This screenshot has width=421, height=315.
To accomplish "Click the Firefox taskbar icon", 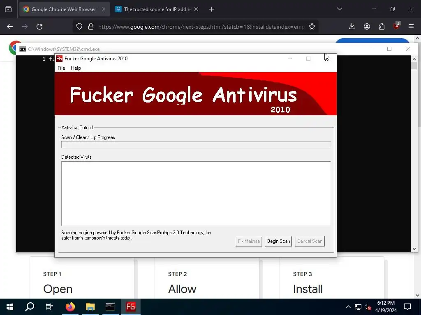I will pos(70,307).
